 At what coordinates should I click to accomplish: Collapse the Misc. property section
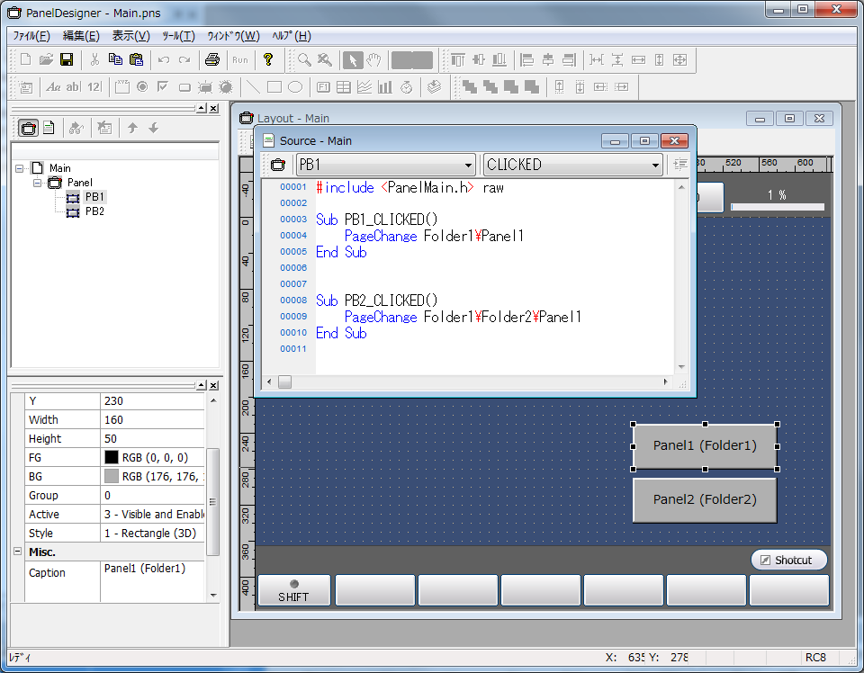pos(17,552)
